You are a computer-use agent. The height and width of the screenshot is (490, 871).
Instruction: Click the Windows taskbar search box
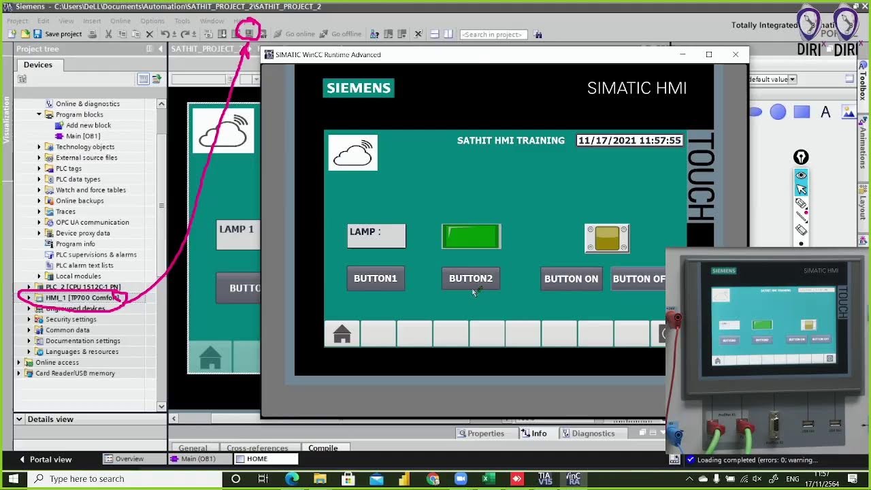123,479
